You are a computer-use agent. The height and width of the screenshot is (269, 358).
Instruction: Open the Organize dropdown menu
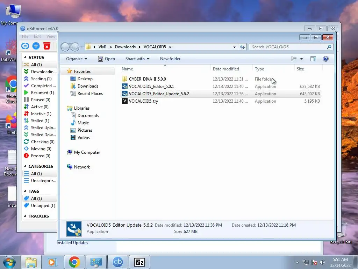tap(77, 59)
